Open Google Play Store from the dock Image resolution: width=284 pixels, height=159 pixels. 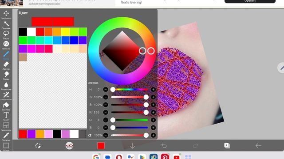pyautogui.click(x=142, y=156)
